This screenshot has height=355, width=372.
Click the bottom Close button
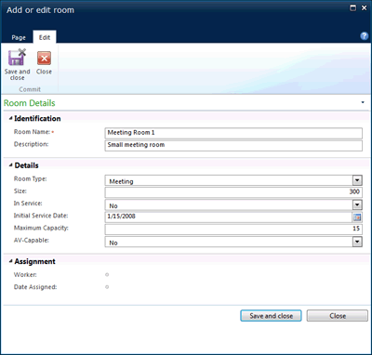338,316
